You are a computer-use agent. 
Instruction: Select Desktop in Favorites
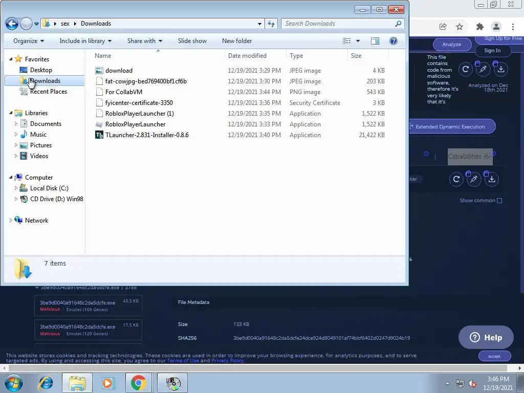(41, 70)
